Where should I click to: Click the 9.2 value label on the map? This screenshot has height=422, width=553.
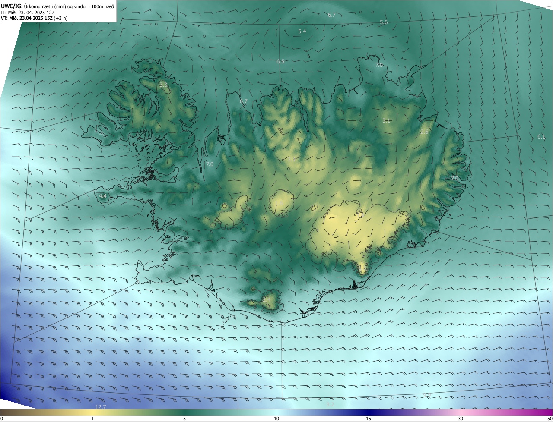click(330, 405)
